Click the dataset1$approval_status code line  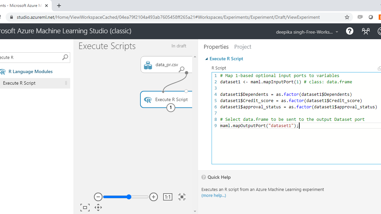point(299,107)
